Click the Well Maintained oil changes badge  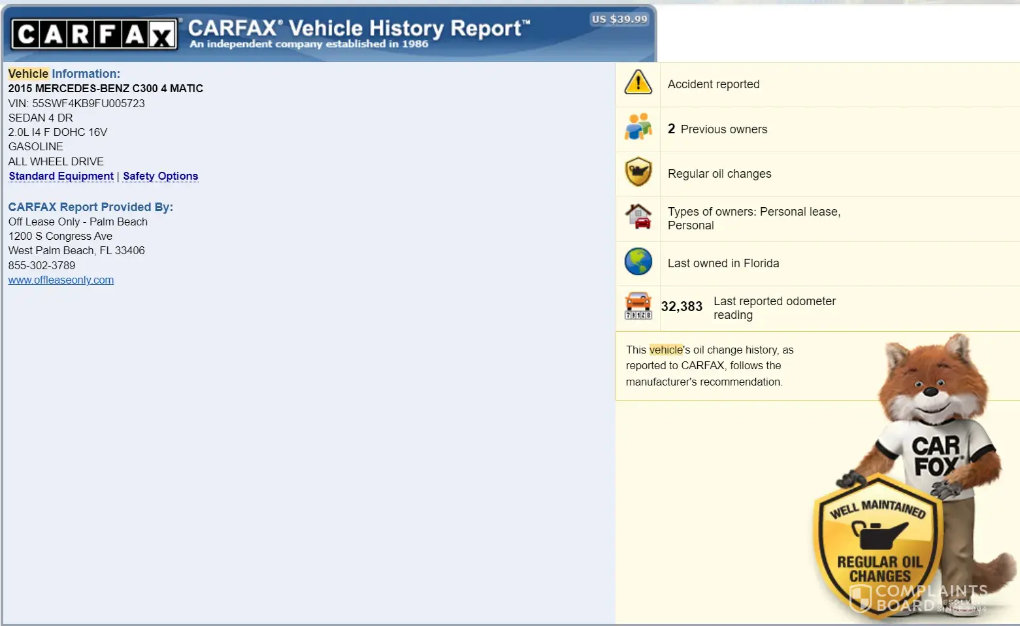(x=879, y=546)
